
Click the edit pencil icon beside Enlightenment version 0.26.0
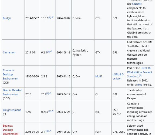[53, 111]
